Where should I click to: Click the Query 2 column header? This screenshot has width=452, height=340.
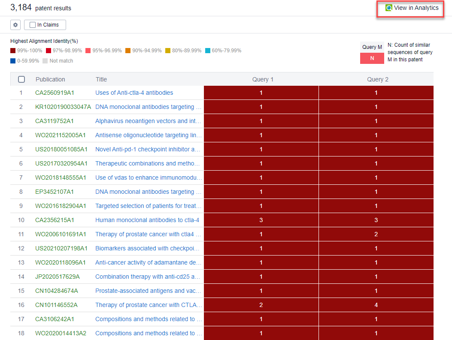(378, 79)
